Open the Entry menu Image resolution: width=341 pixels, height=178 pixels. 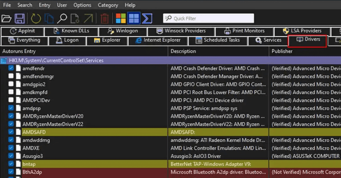[x=44, y=5]
